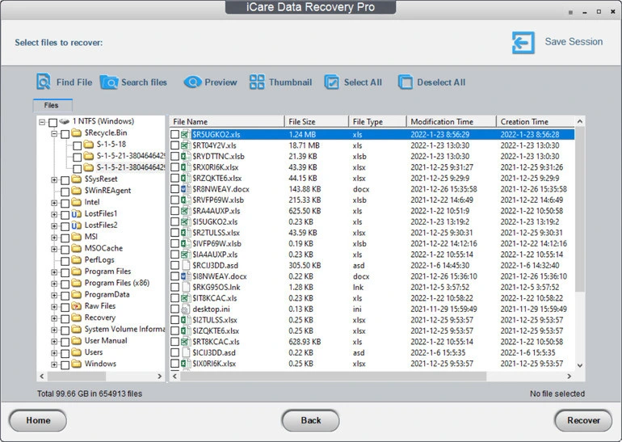Click the Preview eye icon
The height and width of the screenshot is (442, 622).
point(192,82)
